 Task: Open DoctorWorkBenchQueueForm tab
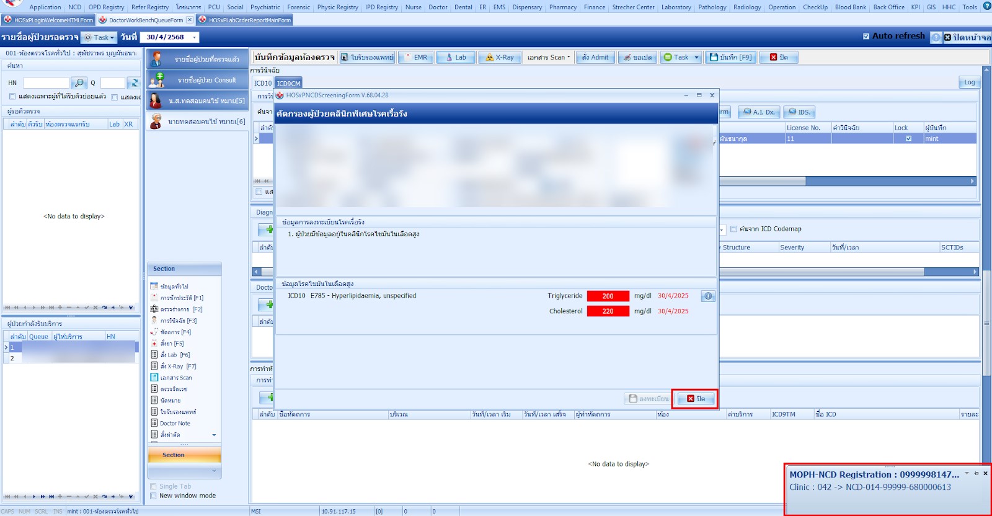[x=146, y=20]
